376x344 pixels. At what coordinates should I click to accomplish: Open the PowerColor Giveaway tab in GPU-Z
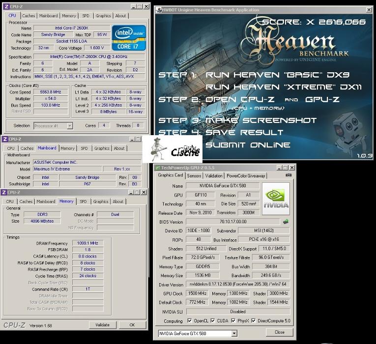[x=246, y=176]
